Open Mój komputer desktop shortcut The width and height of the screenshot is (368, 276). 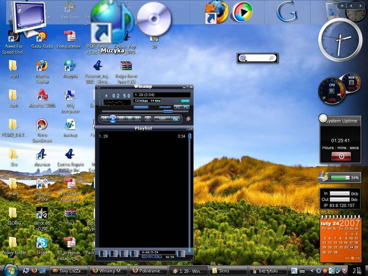pyautogui.click(x=70, y=101)
